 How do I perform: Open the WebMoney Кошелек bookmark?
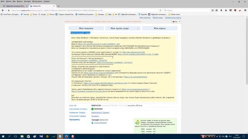(85, 14)
